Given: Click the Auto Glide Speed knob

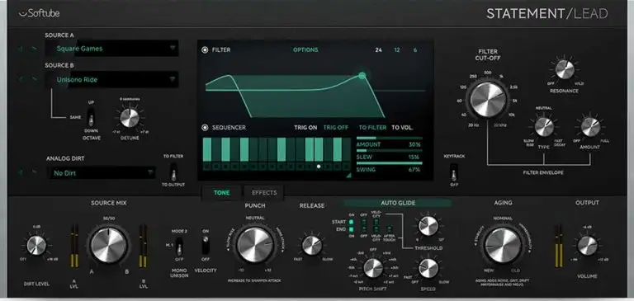Looking at the screenshot, I should click(x=428, y=268).
